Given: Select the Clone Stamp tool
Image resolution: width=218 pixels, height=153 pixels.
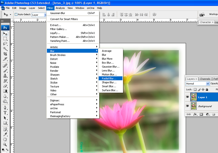Looking at the screenshot, I should pos(5,76).
